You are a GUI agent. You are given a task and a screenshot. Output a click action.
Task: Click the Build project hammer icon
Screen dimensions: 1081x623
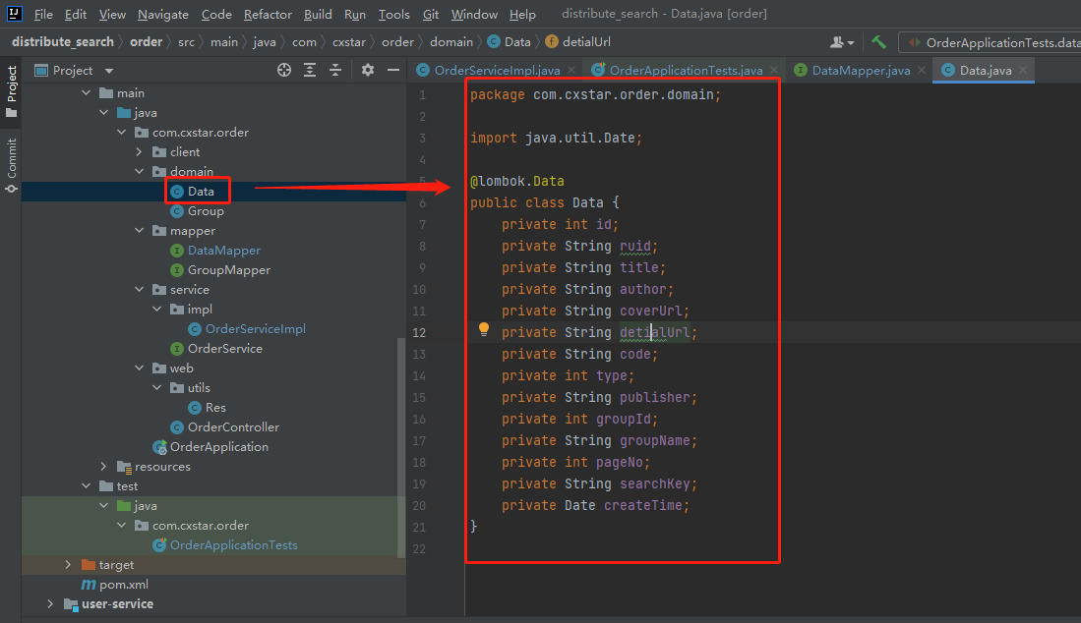(878, 42)
